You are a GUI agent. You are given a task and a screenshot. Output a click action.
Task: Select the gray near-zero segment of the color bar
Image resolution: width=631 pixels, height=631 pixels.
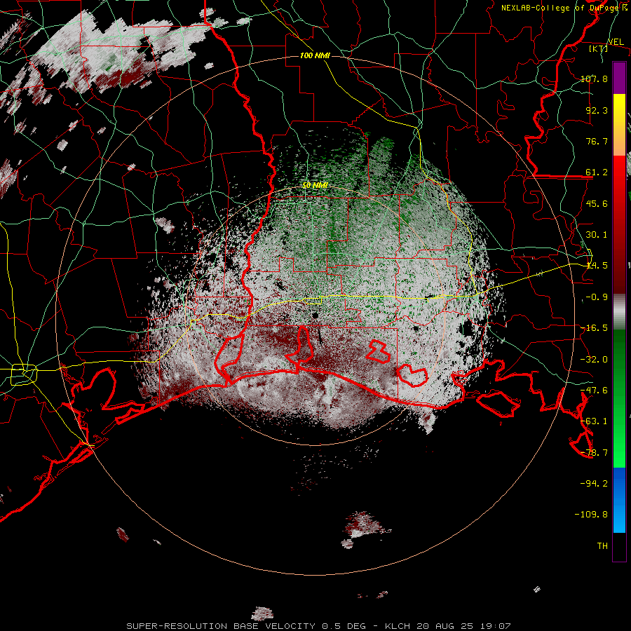point(619,312)
